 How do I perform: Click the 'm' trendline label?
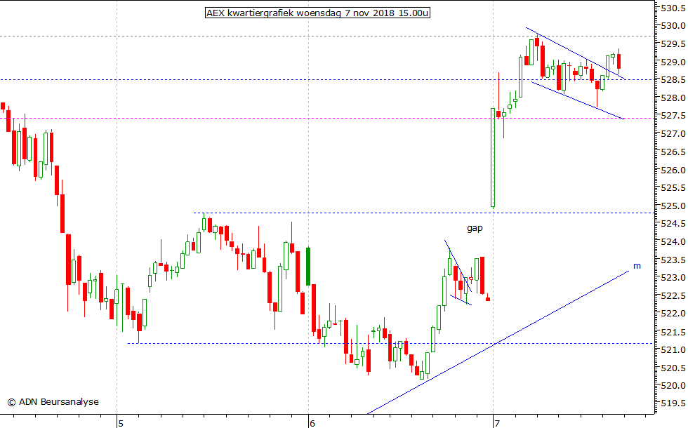click(637, 266)
